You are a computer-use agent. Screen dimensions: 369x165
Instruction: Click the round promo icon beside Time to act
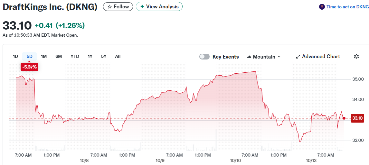(x=322, y=7)
